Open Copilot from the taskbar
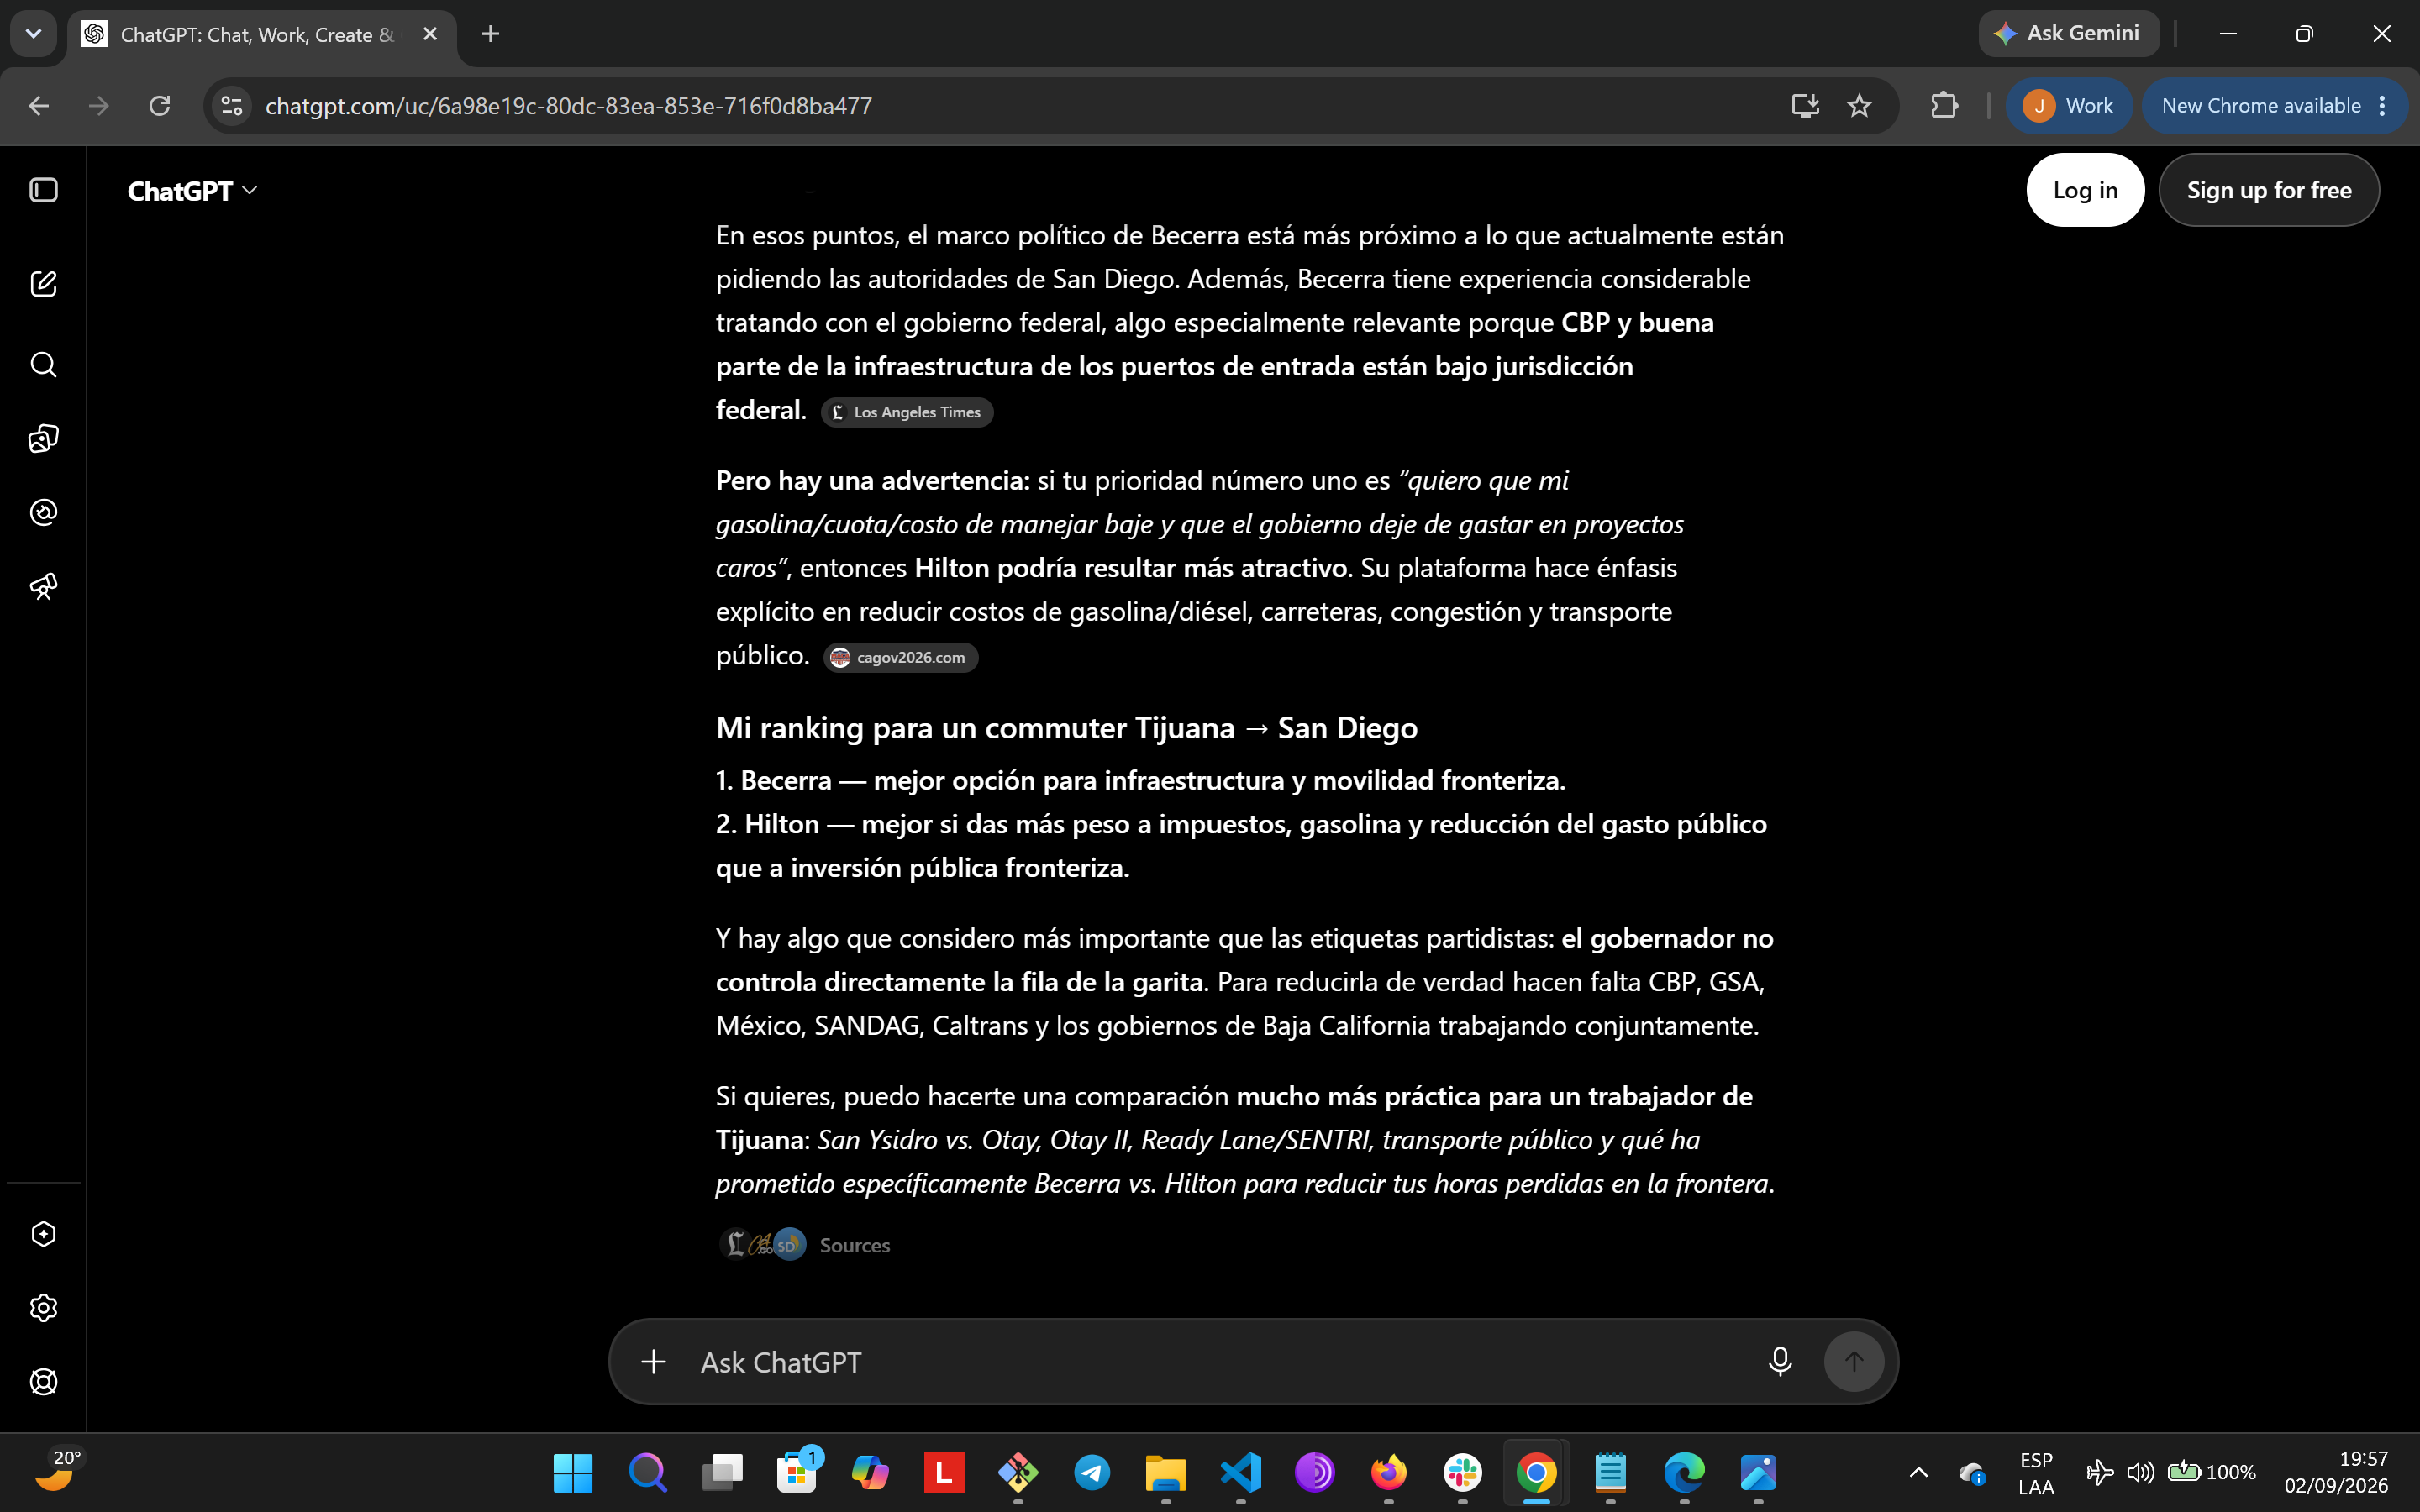This screenshot has width=2420, height=1512. coord(870,1473)
